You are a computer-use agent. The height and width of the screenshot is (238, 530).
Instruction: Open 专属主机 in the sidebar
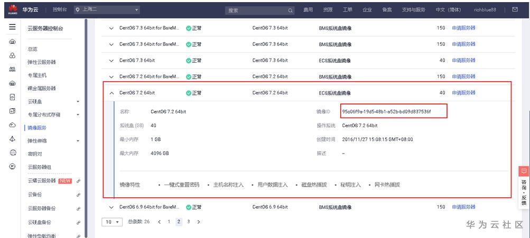point(37,75)
